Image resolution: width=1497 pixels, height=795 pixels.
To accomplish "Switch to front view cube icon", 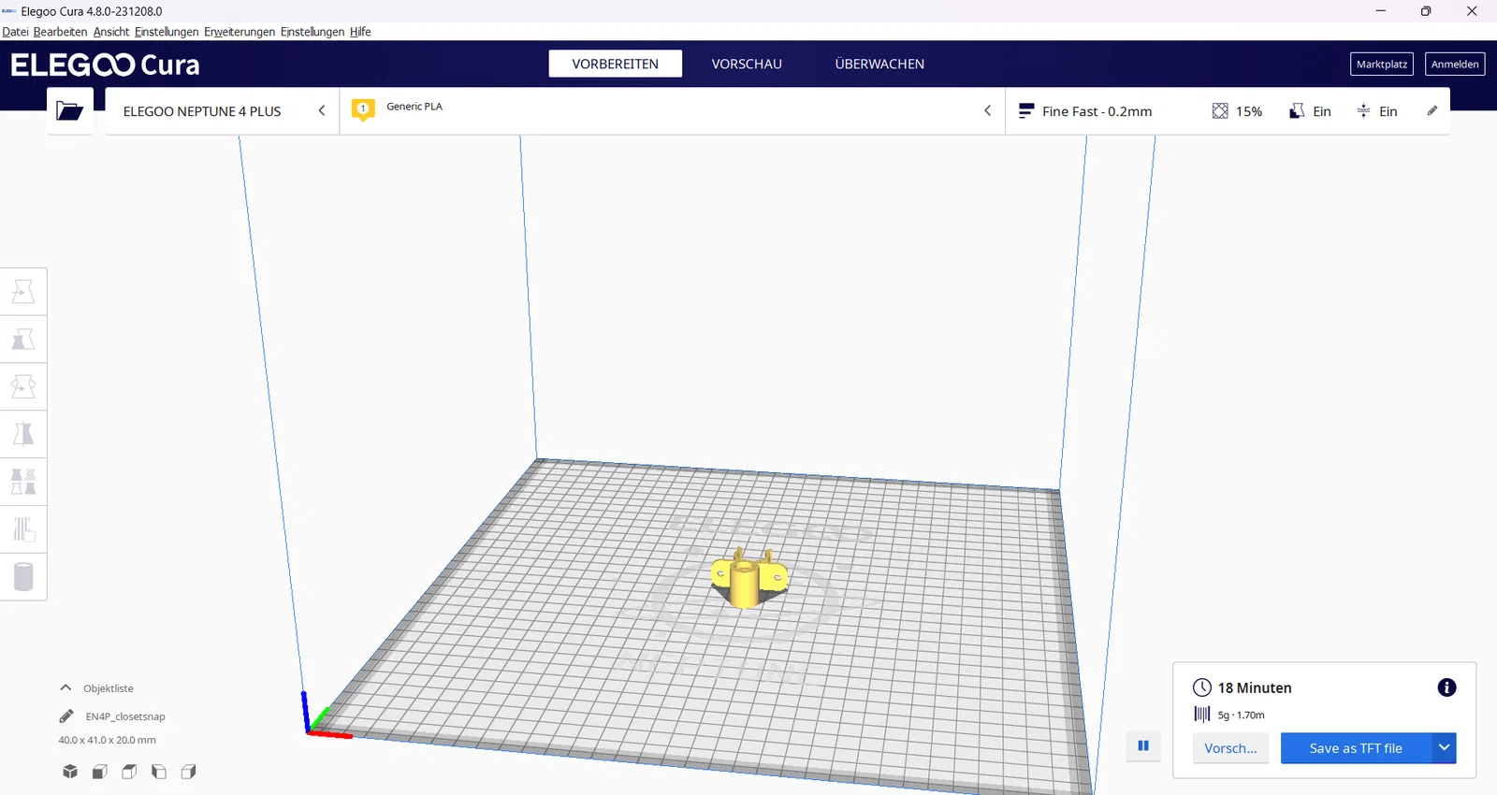I will coord(99,772).
